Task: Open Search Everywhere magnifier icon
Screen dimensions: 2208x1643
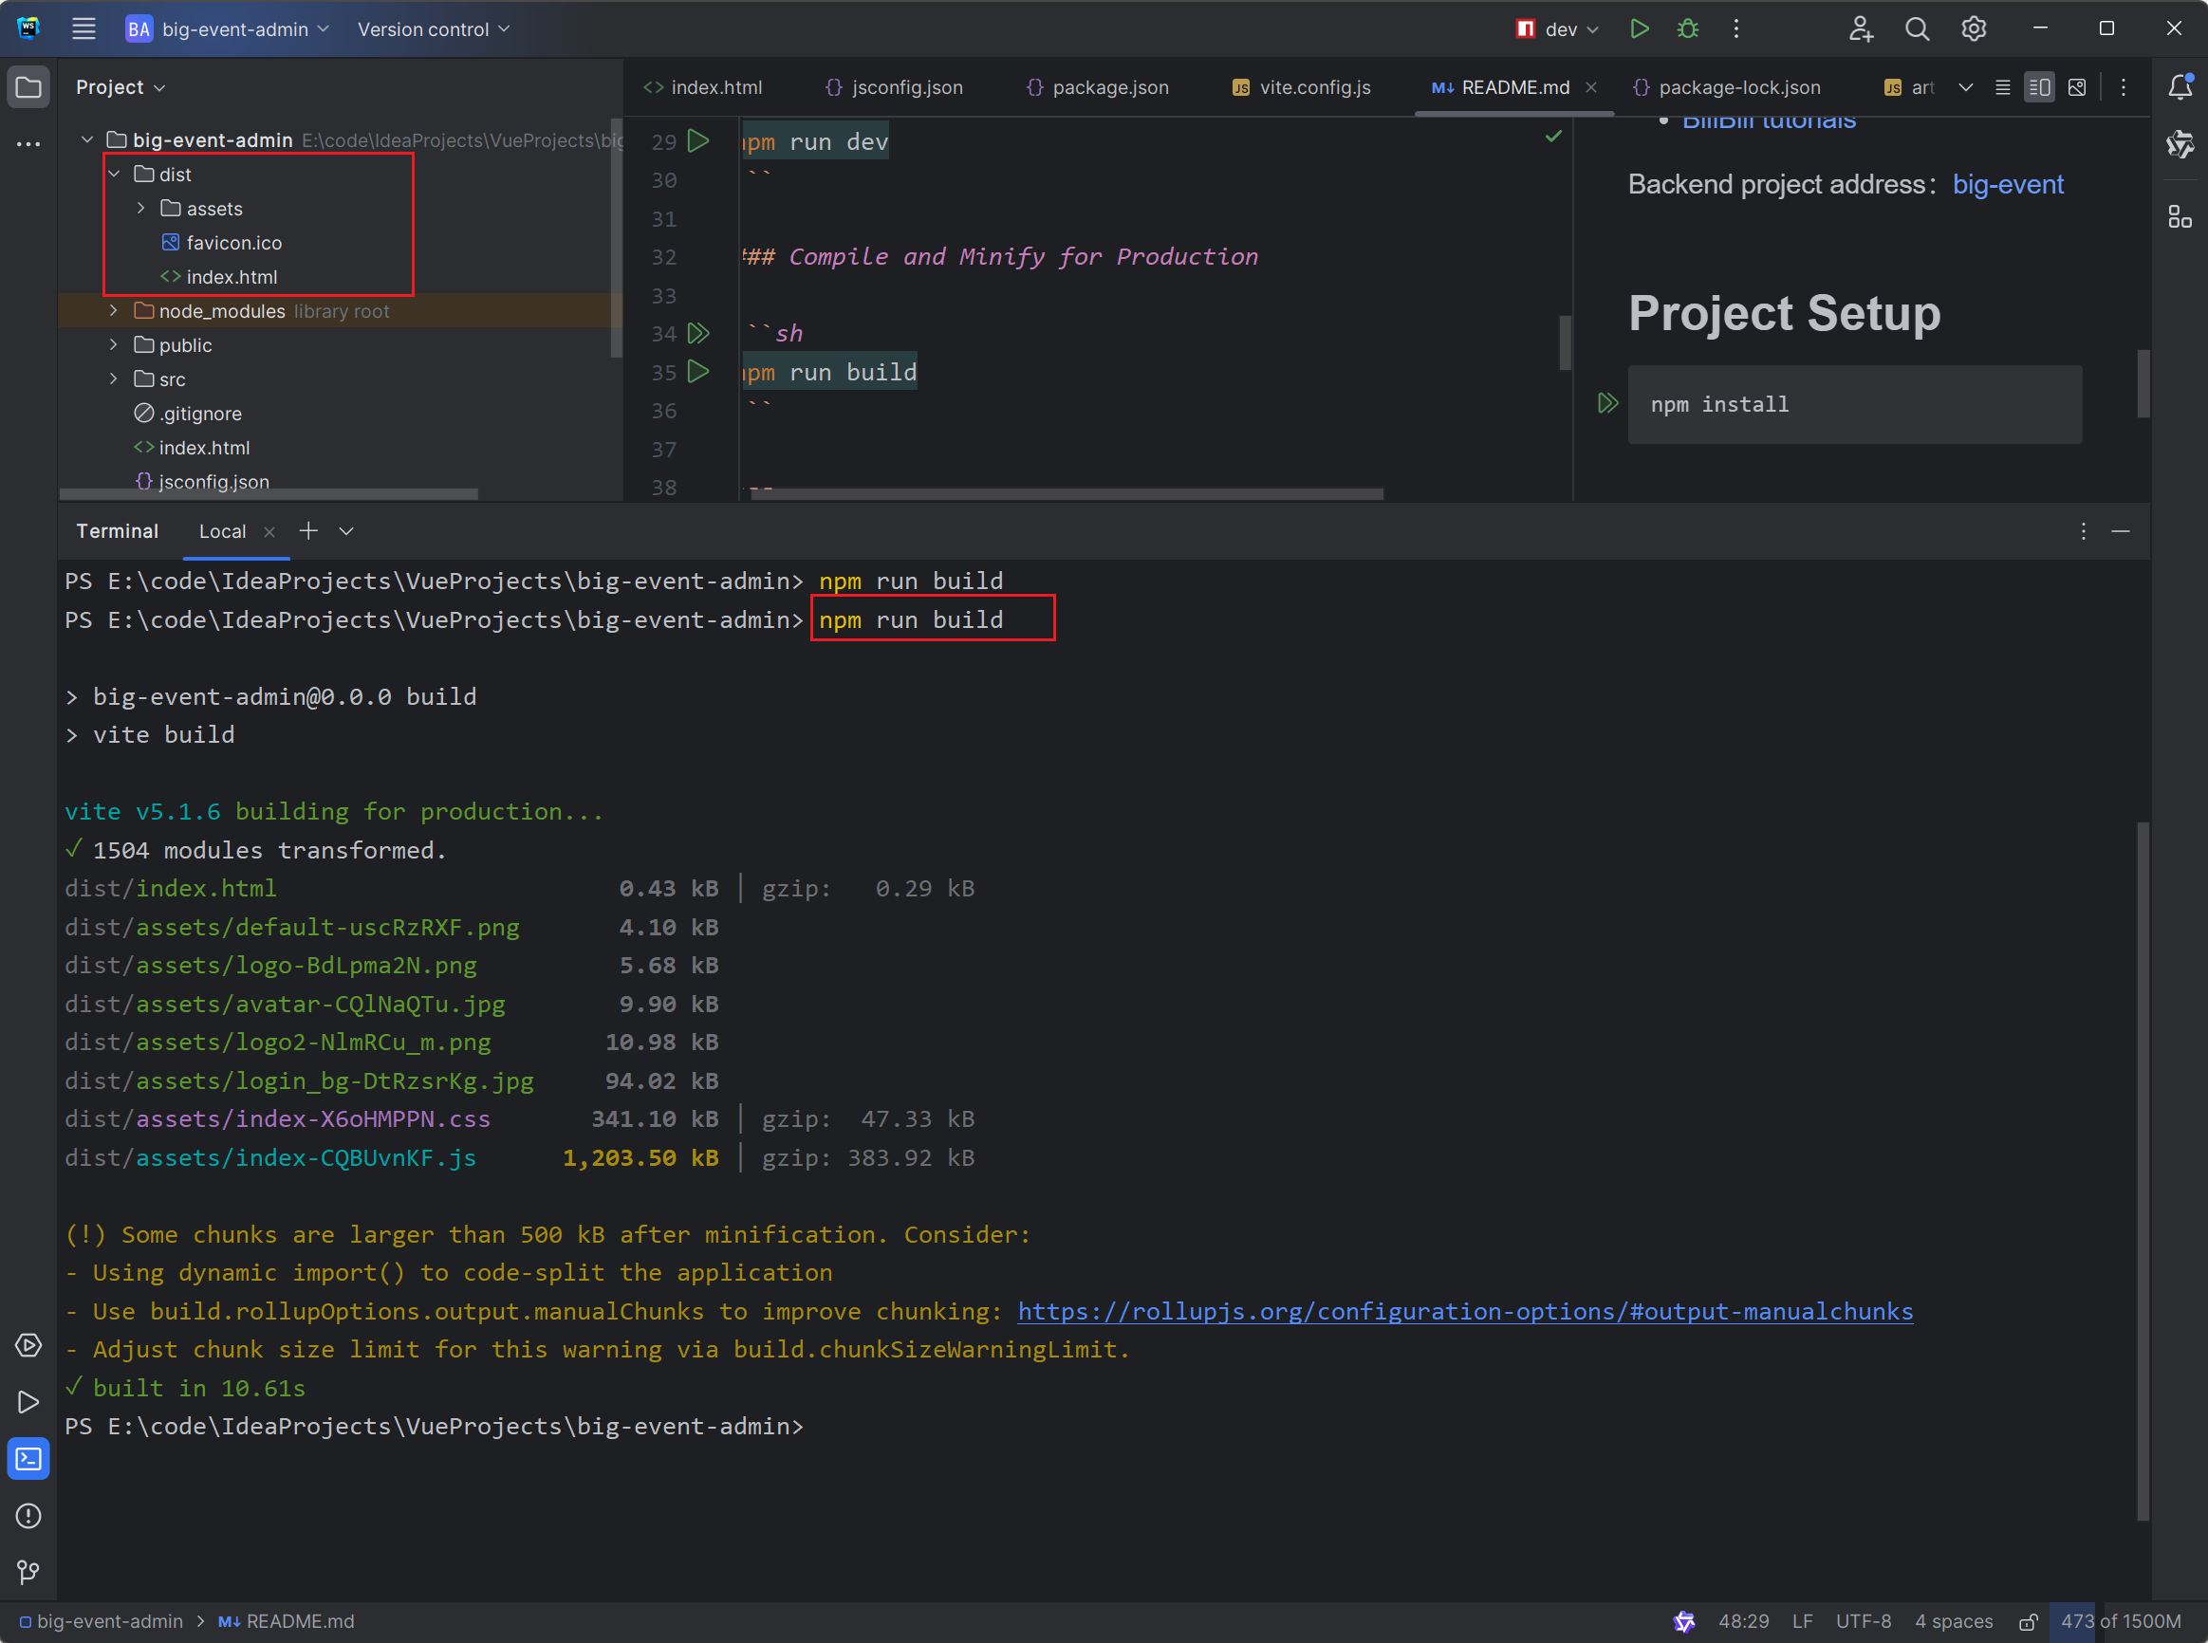Action: tap(1917, 28)
